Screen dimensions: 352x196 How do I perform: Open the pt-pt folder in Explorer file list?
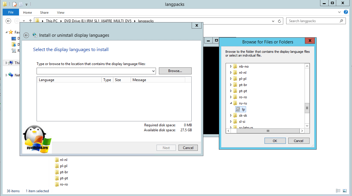[x=63, y=178]
